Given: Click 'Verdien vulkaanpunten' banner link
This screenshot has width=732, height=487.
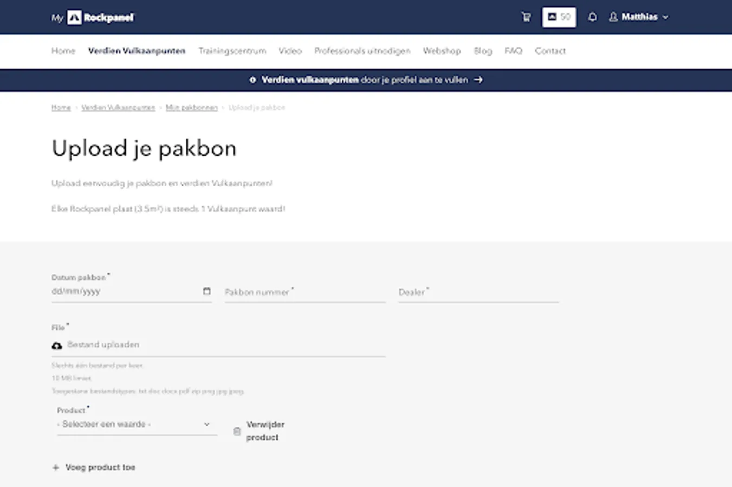Looking at the screenshot, I should [310, 80].
